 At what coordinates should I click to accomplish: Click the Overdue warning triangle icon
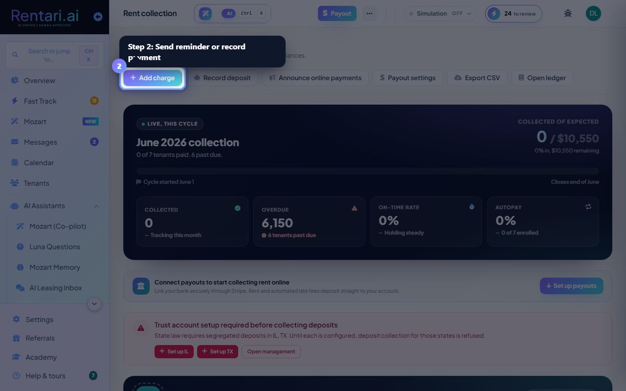tap(355, 208)
